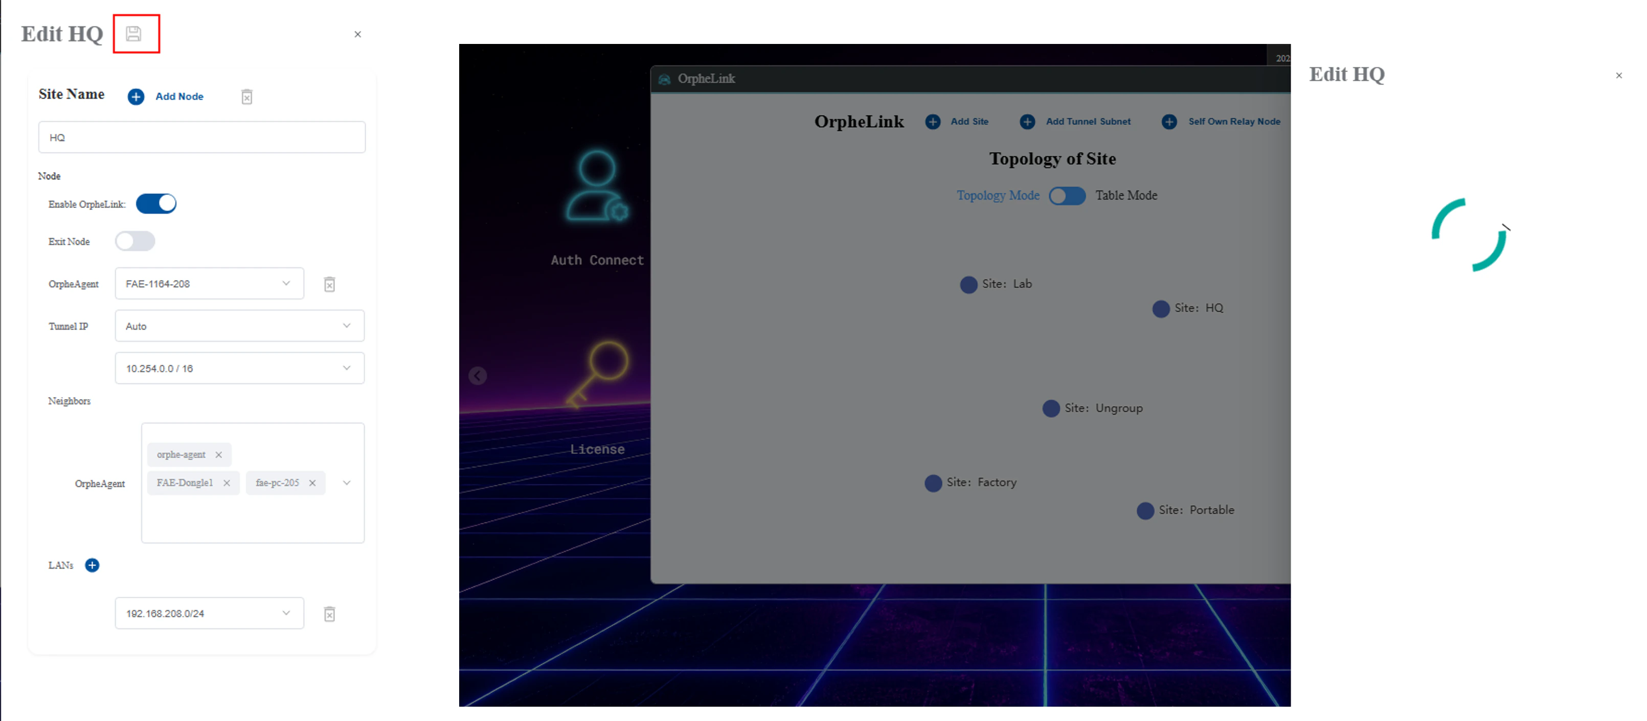Remove the FAE-Dongle1 neighbor tag
This screenshot has width=1647, height=721.
point(227,483)
